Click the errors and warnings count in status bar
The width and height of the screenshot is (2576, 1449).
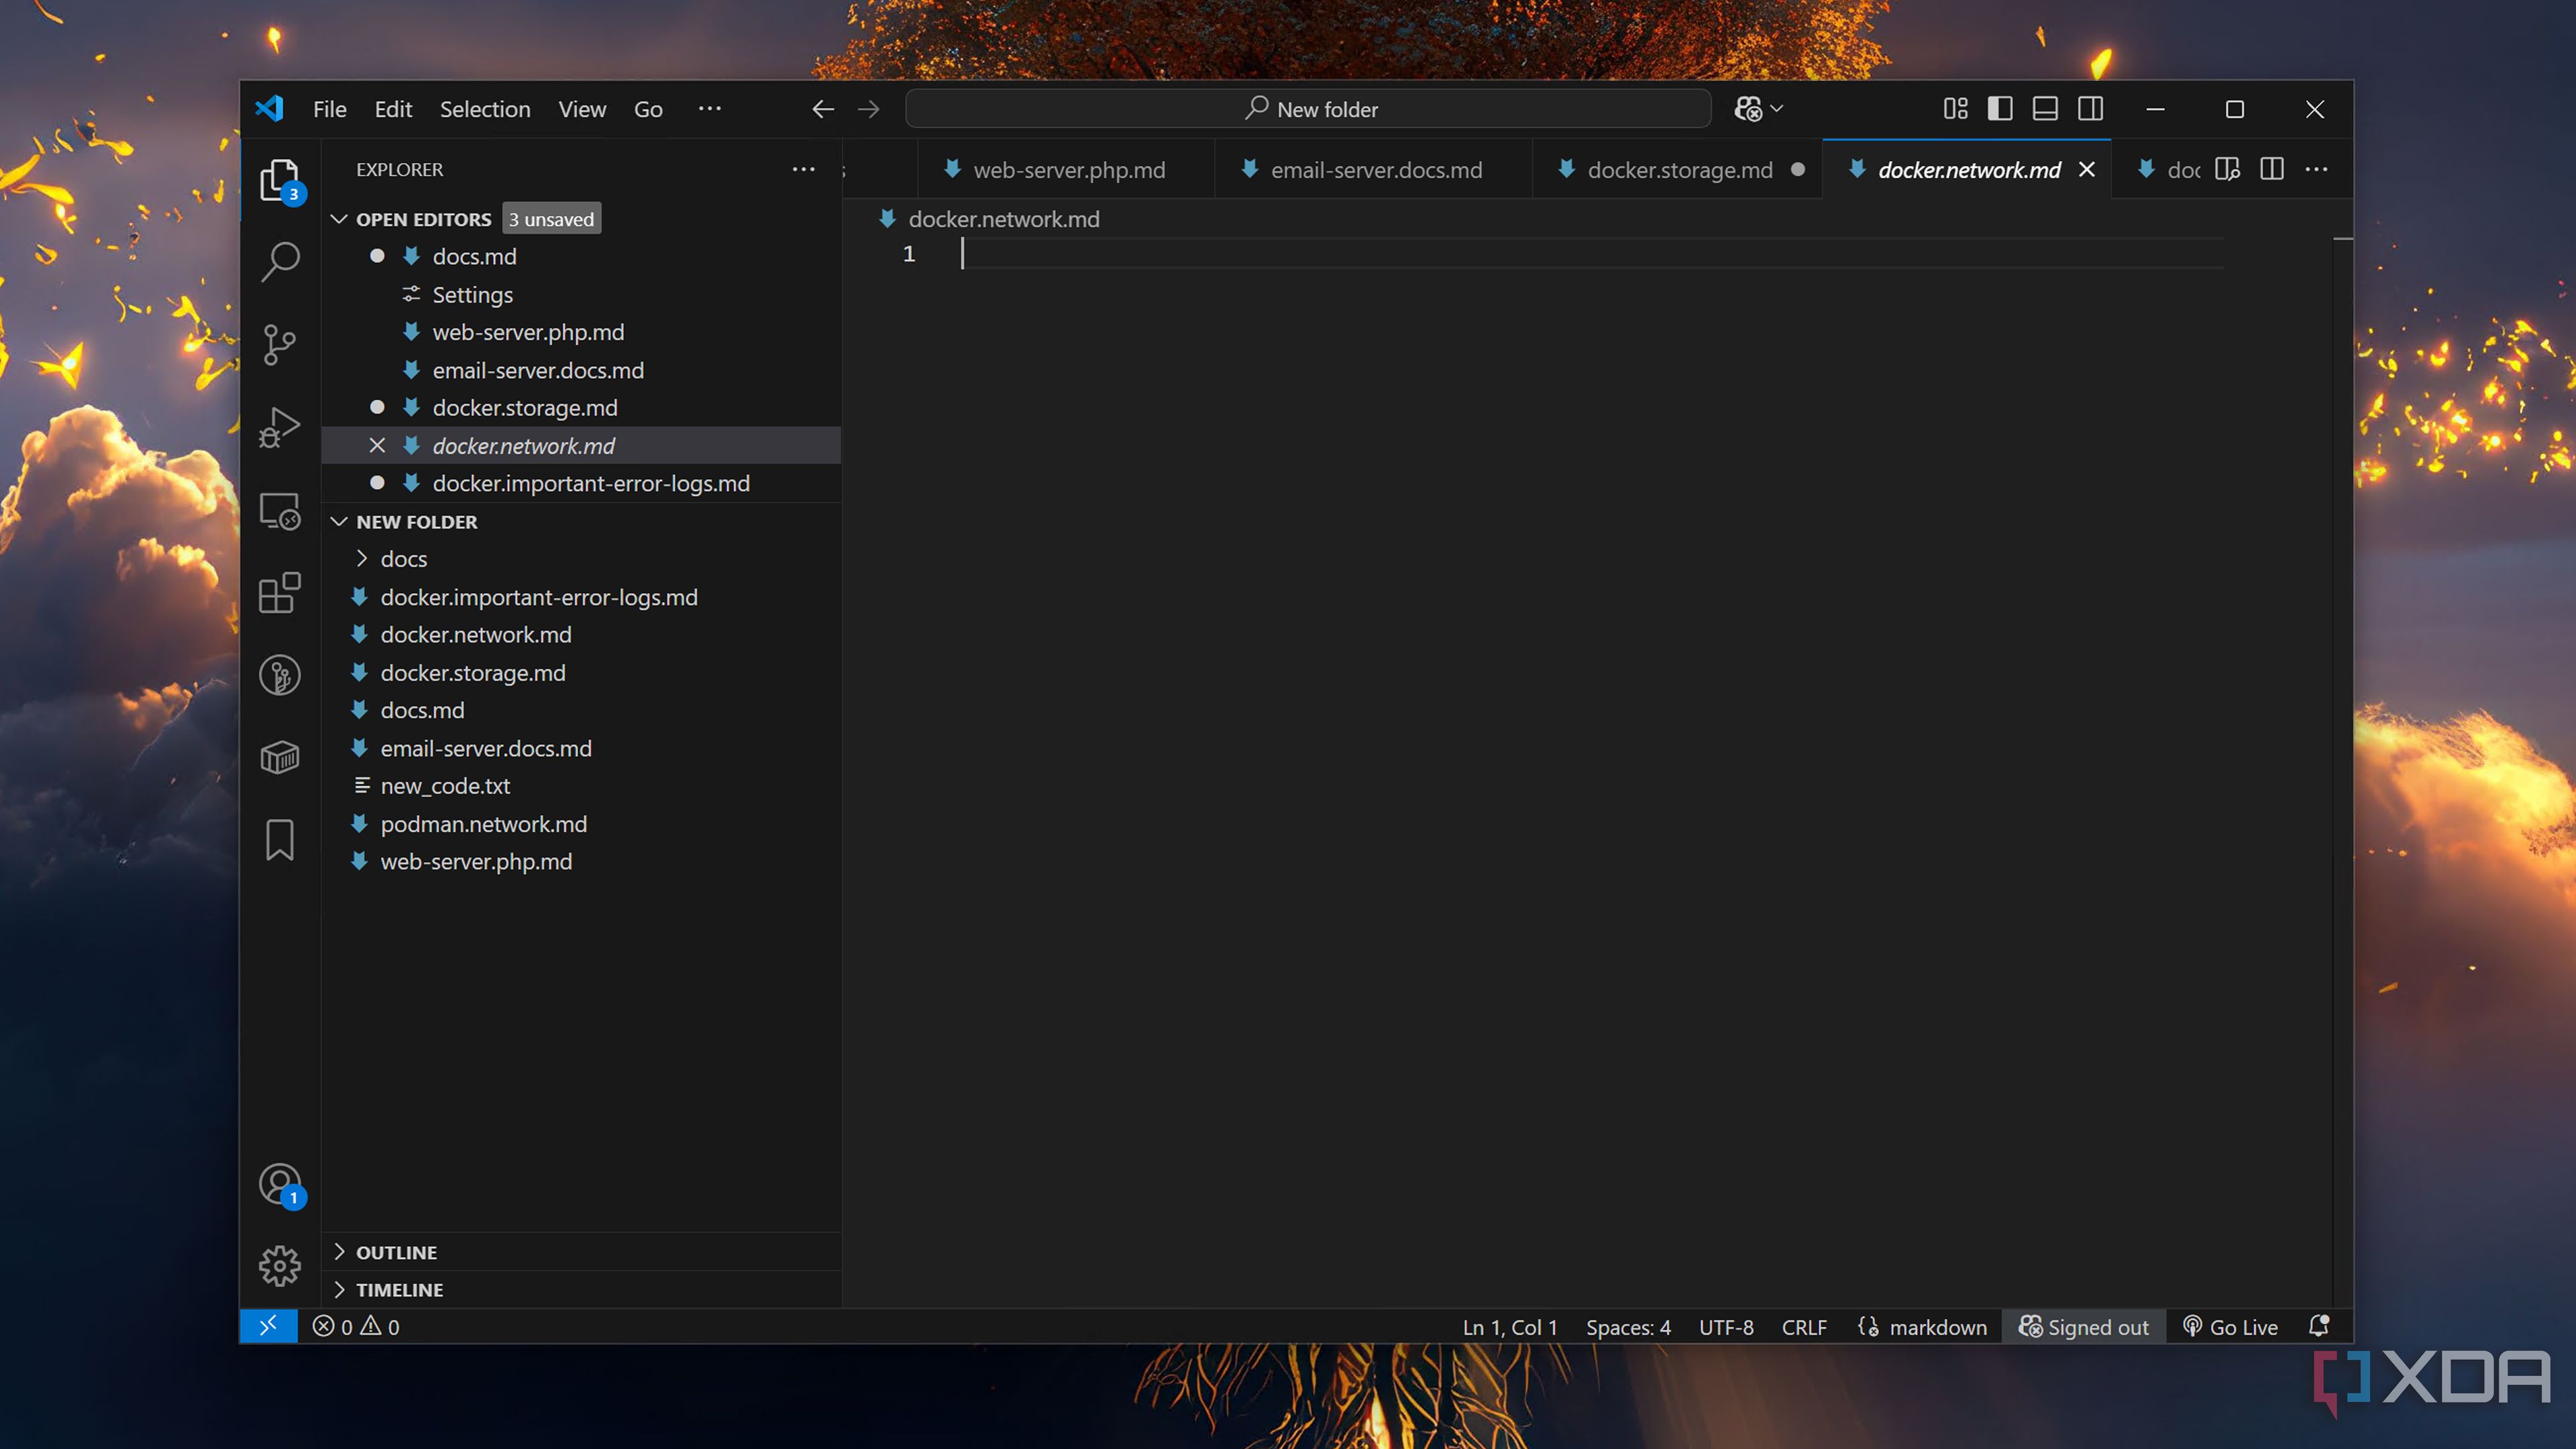point(356,1327)
